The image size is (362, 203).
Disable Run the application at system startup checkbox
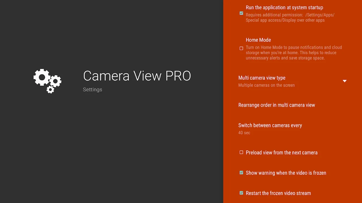pyautogui.click(x=241, y=13)
